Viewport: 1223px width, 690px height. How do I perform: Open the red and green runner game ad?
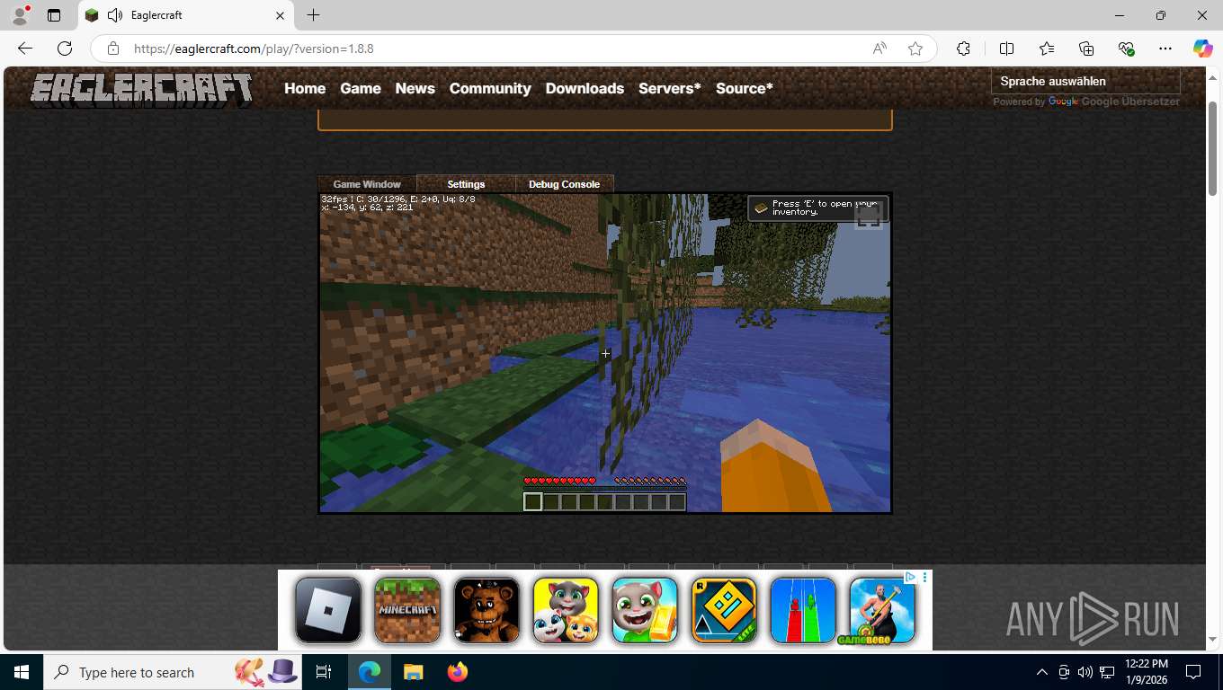803,610
